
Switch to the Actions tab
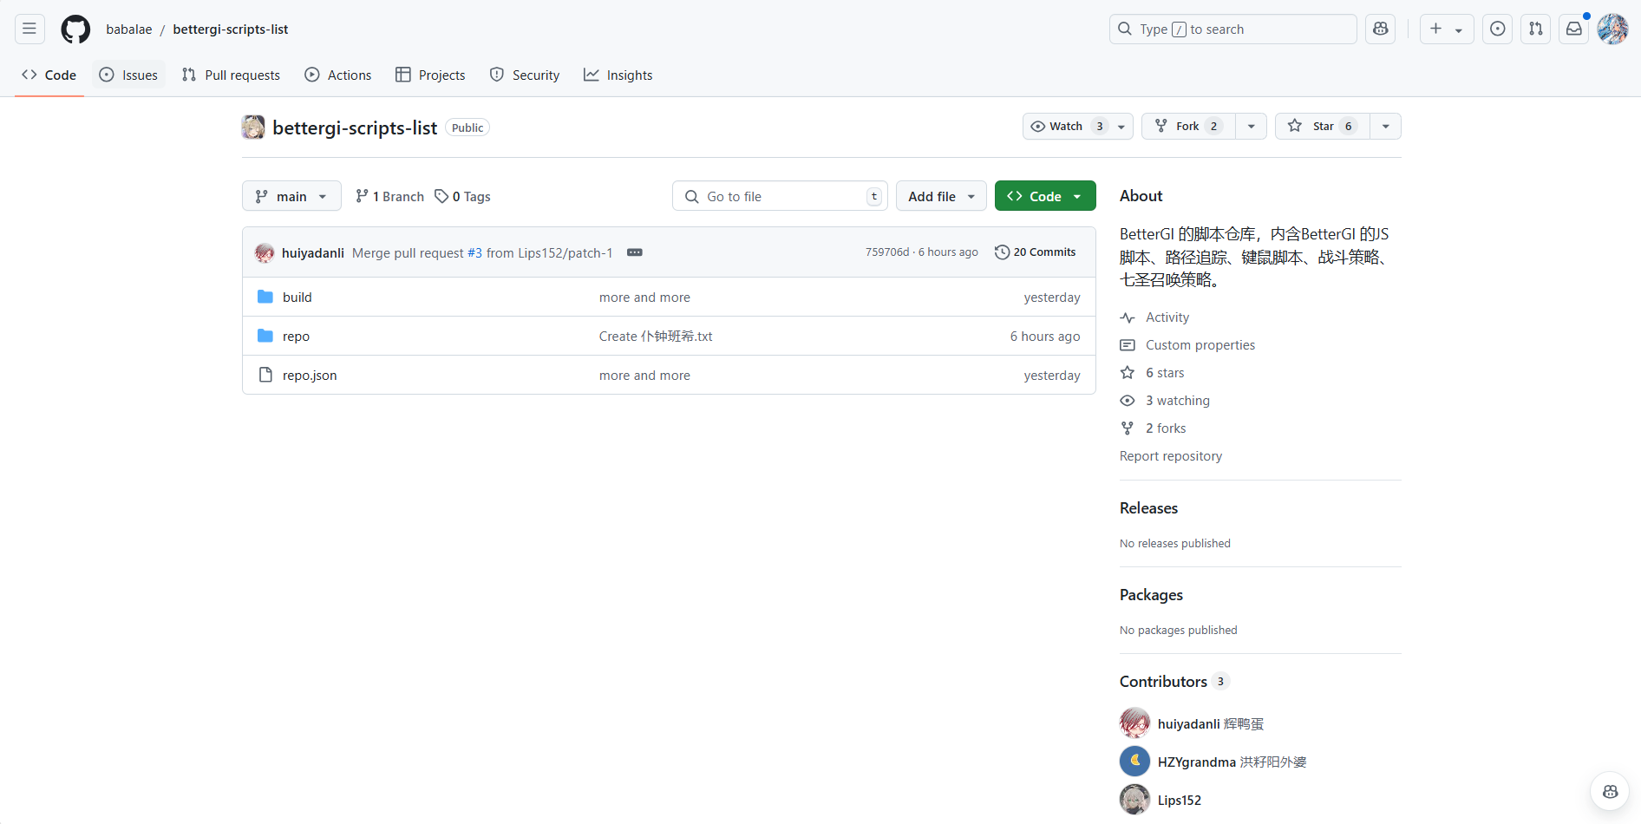(338, 75)
